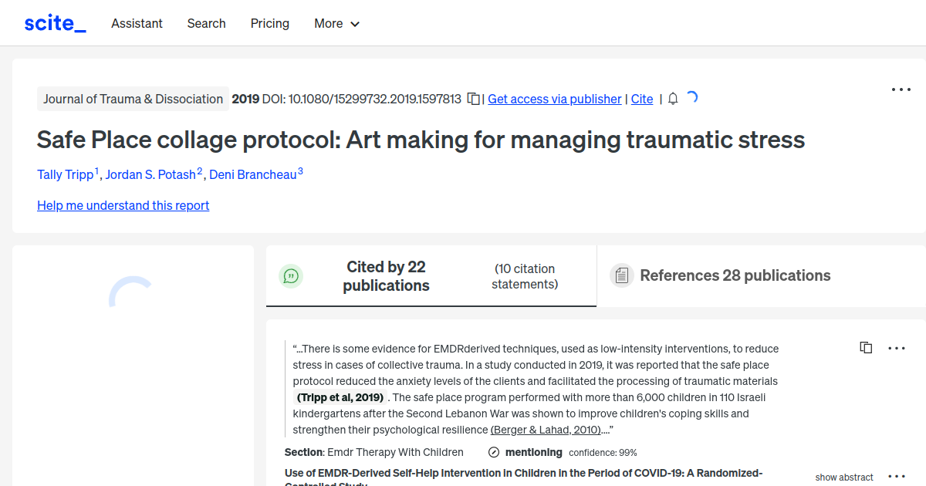Open the page options ellipsis menu
This screenshot has width=926, height=486.
point(901,89)
